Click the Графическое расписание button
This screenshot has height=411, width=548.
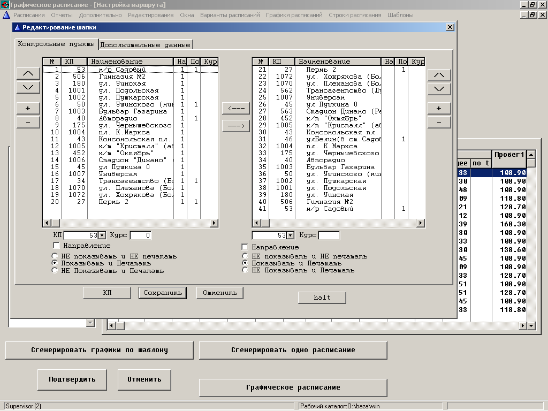pyautogui.click(x=293, y=387)
